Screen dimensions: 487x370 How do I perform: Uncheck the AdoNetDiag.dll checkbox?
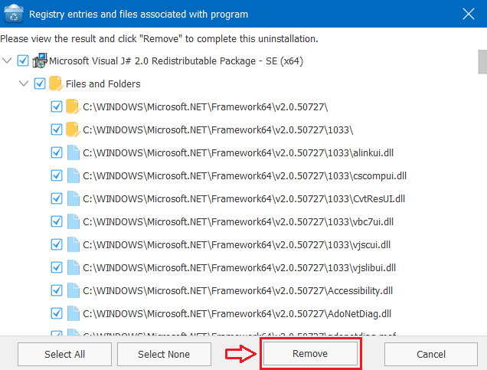(x=57, y=313)
